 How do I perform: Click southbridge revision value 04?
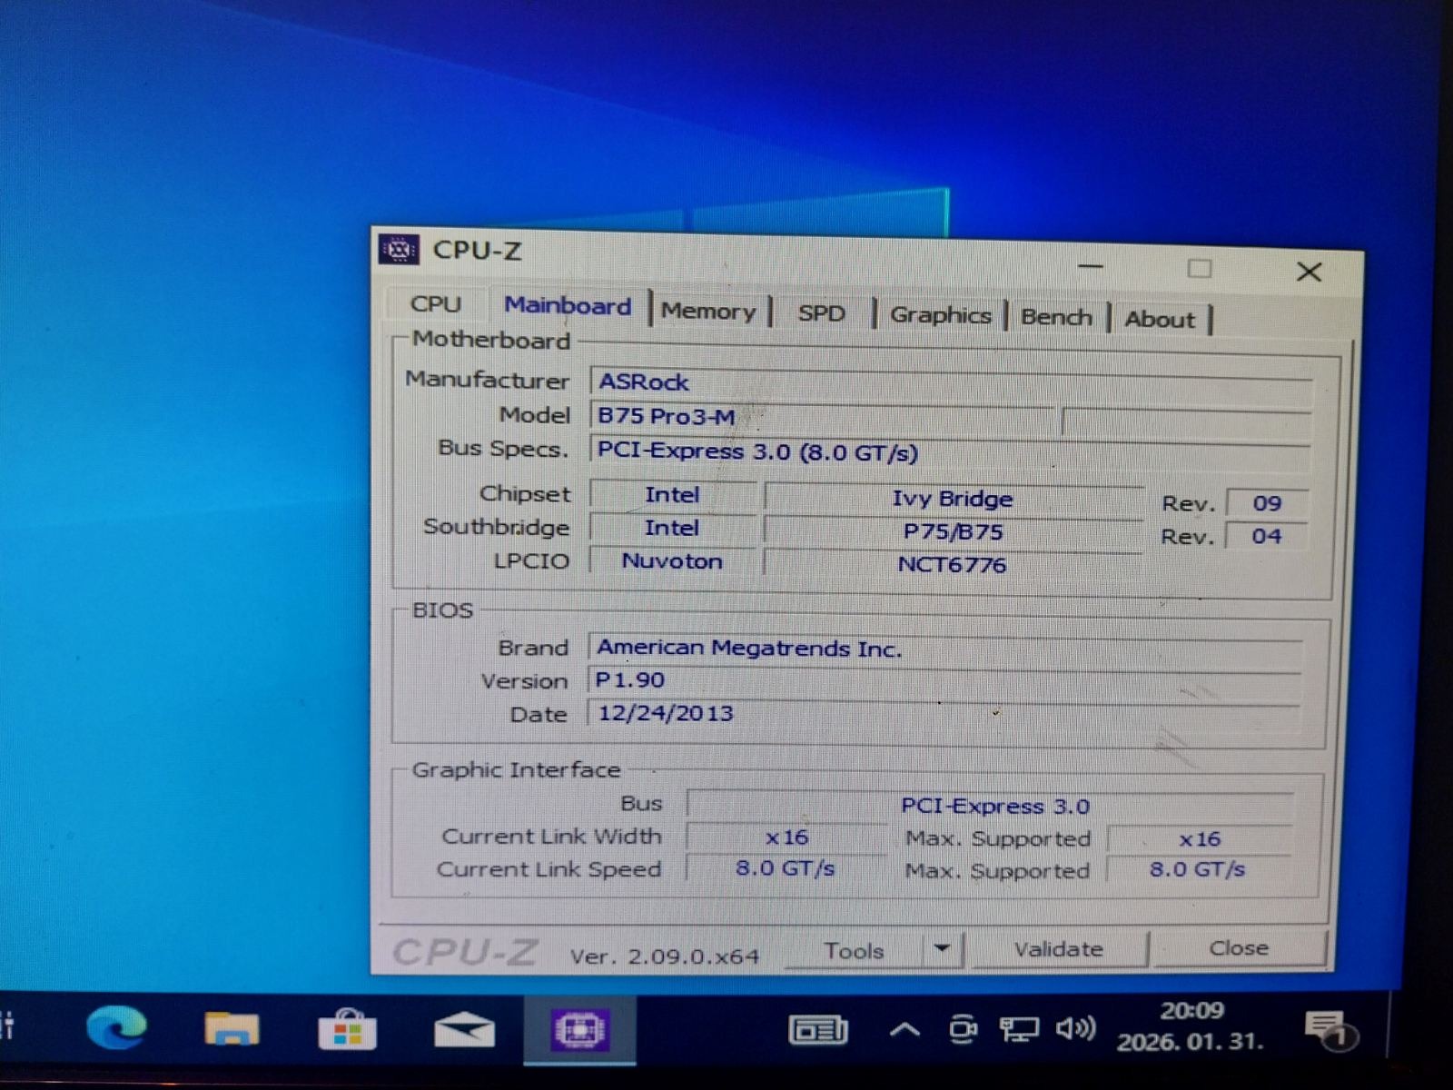[x=1267, y=536]
